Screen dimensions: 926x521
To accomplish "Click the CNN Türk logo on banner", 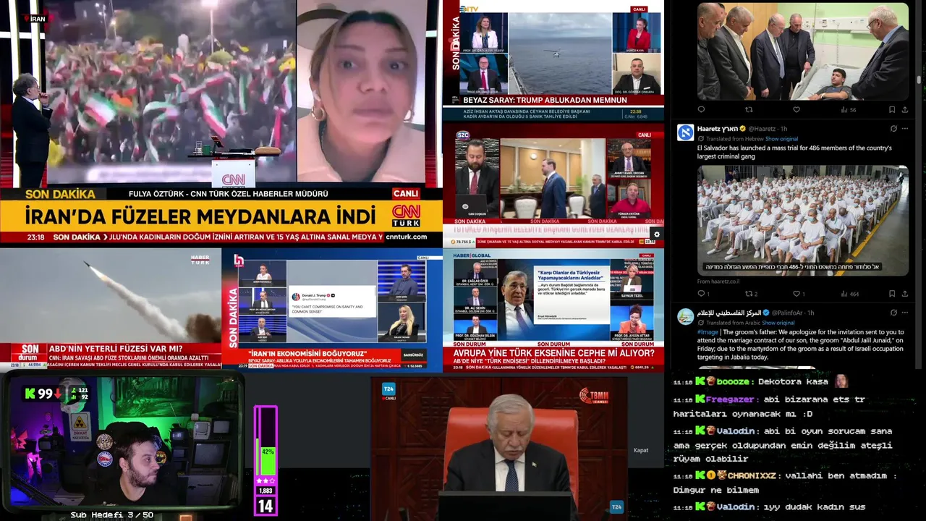I will [x=406, y=216].
